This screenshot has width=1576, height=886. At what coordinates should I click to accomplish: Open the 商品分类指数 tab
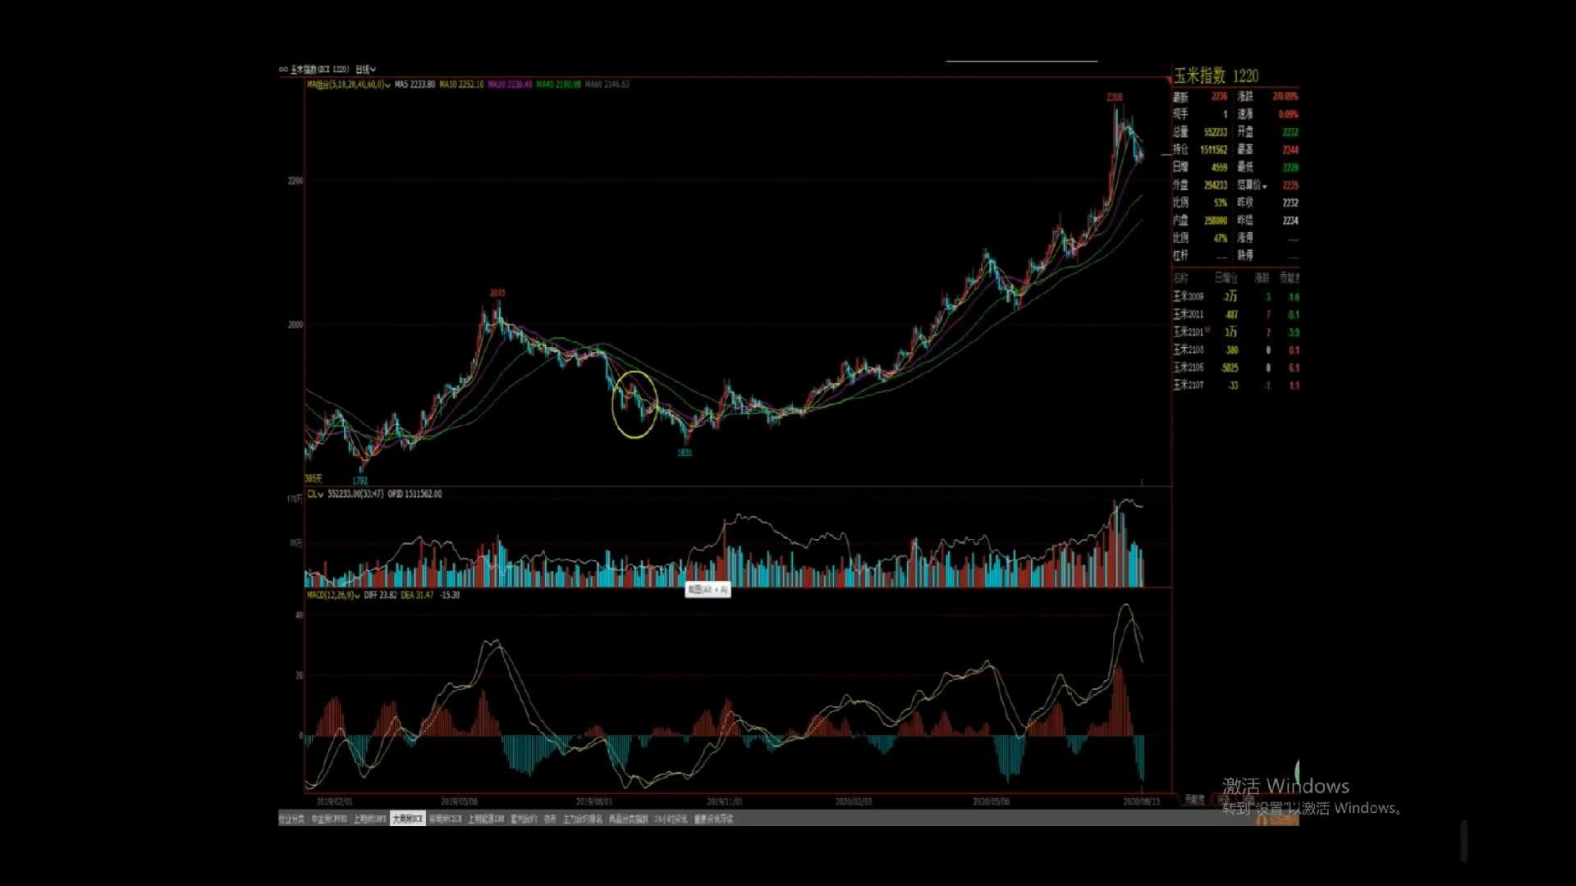(629, 819)
